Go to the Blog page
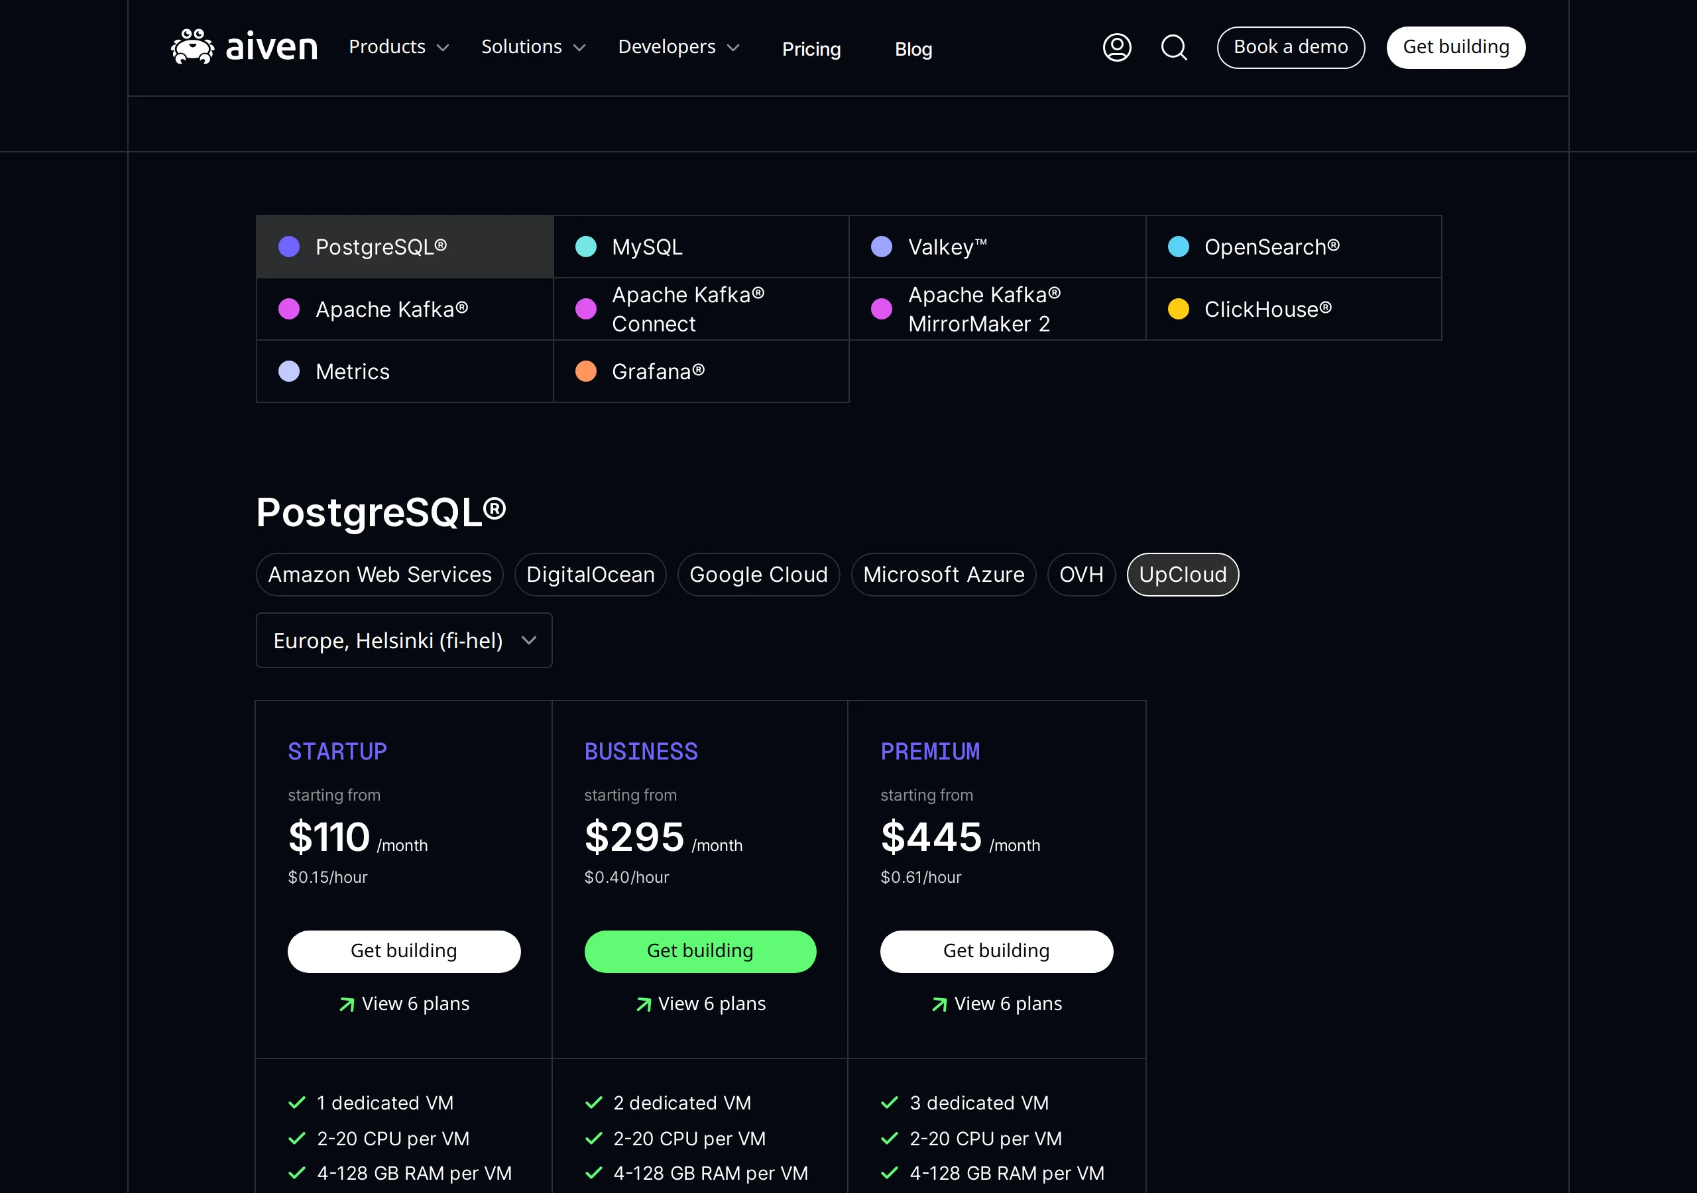This screenshot has width=1697, height=1193. 913,49
